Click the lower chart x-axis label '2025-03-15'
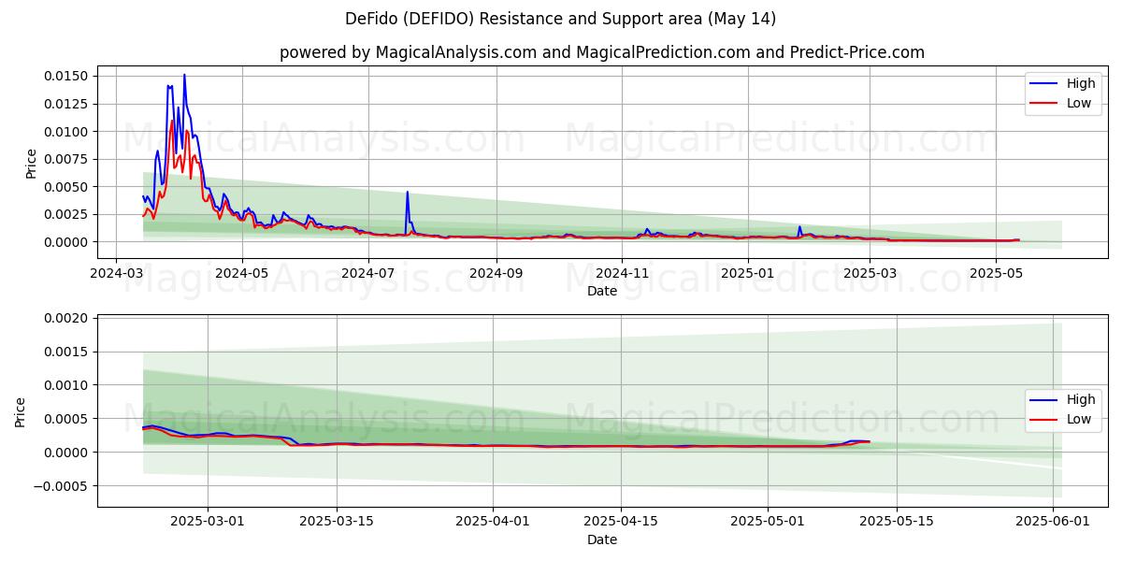The width and height of the screenshot is (1122, 561). click(336, 522)
